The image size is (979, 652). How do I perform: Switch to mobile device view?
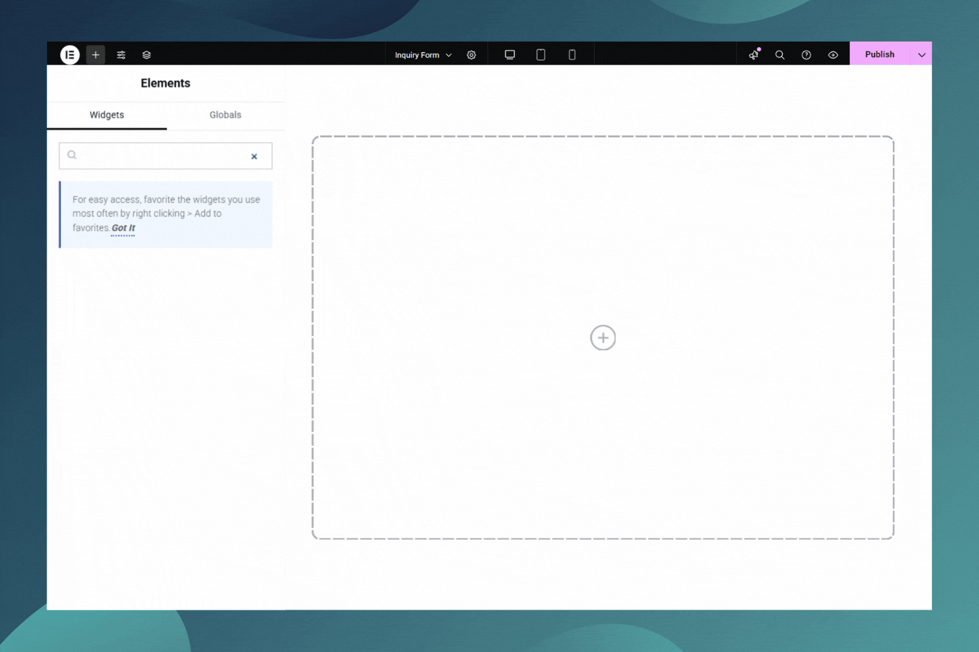(572, 55)
